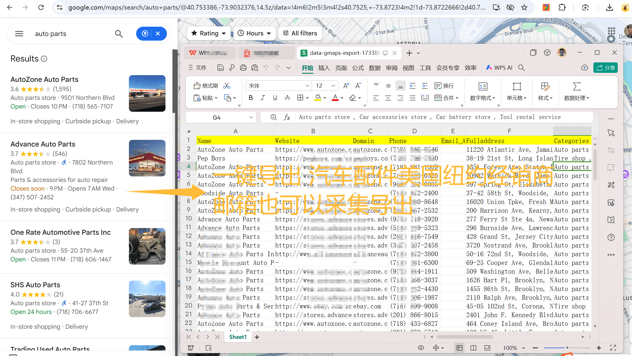
Task: Select the Sheet1 worksheet tab
Action: [238, 337]
